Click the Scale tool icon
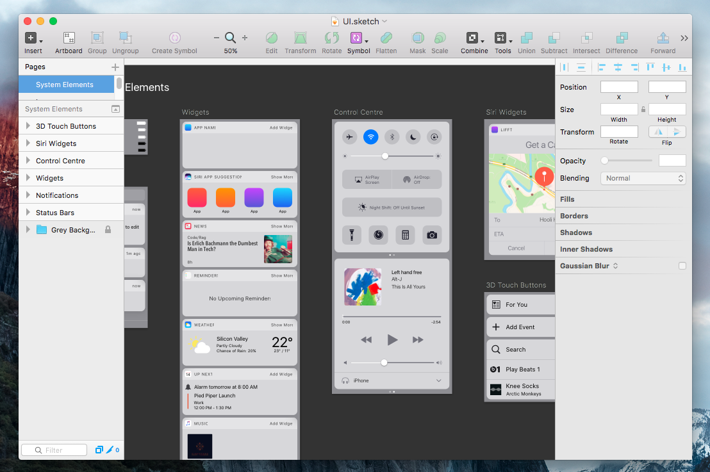710x472 pixels. pos(440,38)
